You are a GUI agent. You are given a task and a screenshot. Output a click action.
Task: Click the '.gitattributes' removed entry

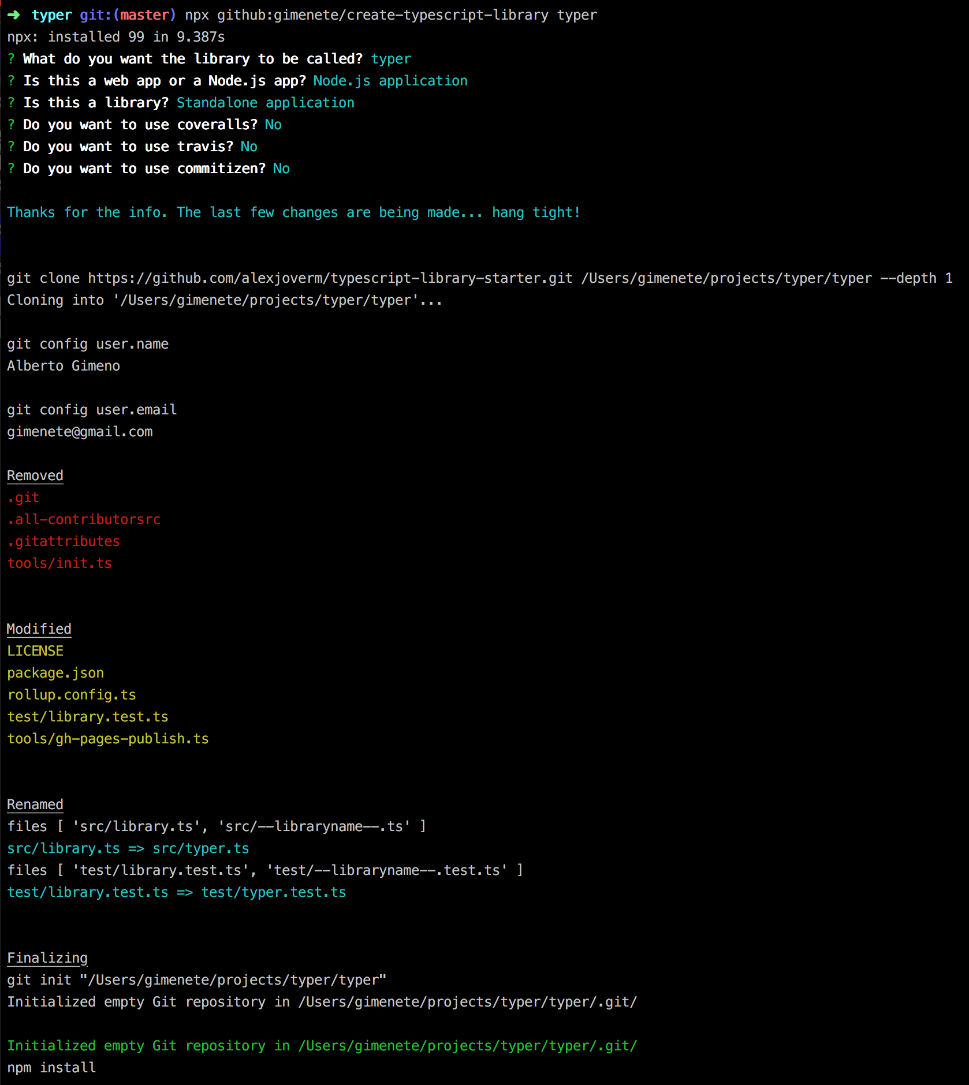tap(64, 541)
